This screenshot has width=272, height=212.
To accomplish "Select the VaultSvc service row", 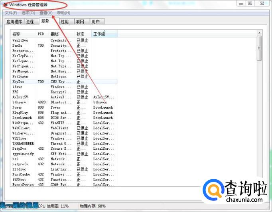I will click(64, 40).
